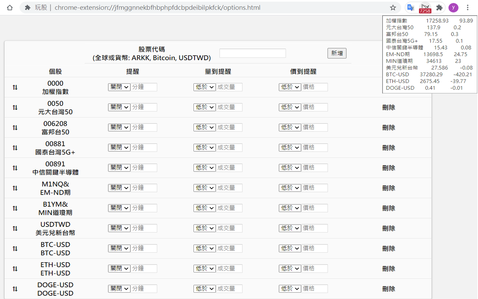This screenshot has height=299, width=478.
Task: Click the address bar URL options.html
Action: click(158, 7)
